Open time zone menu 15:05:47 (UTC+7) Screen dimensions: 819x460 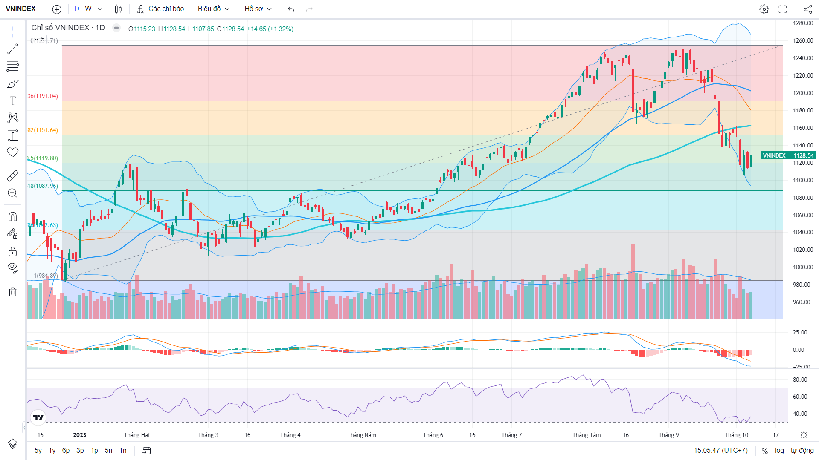[720, 450]
